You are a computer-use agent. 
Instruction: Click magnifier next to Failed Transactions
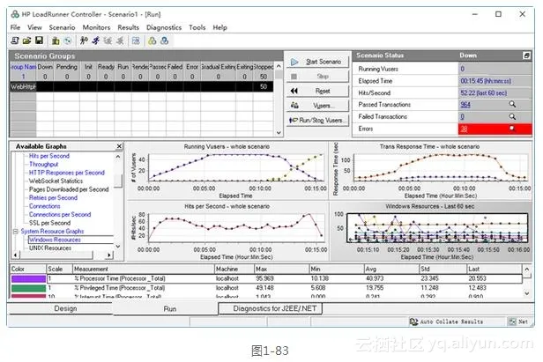point(512,116)
